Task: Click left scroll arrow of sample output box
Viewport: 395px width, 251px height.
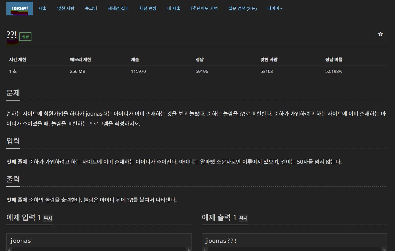Action: pos(205,249)
